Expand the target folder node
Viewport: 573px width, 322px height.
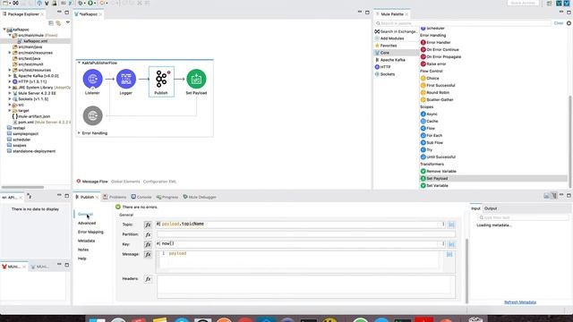point(10,111)
